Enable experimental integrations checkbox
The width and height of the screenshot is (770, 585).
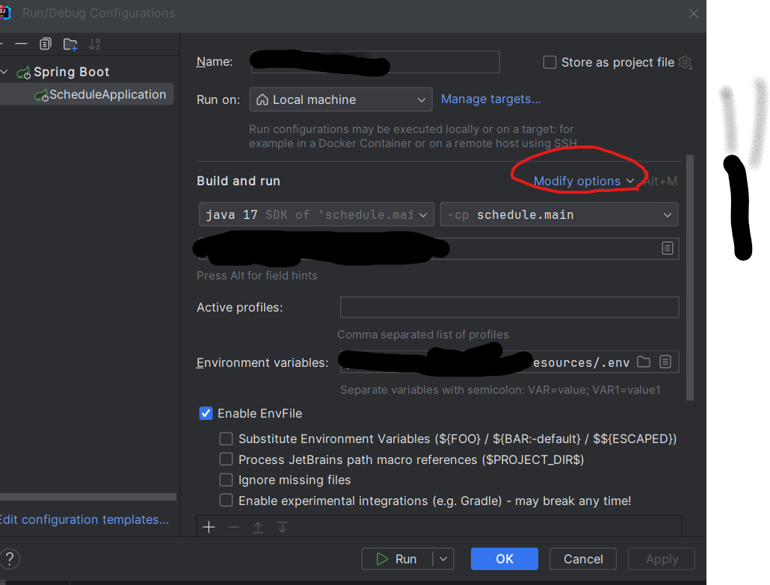click(x=226, y=501)
